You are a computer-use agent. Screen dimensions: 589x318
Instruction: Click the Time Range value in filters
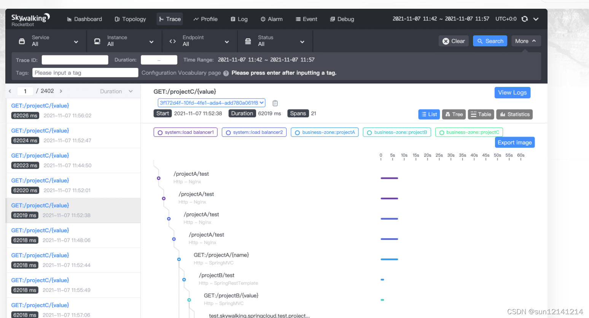coord(266,60)
